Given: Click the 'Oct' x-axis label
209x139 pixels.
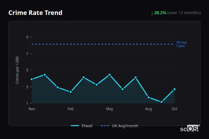Looking at the screenshot, I should pos(175,109).
